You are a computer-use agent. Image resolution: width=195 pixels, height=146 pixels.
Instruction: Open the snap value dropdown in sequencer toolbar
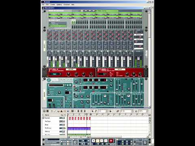point(106,111)
